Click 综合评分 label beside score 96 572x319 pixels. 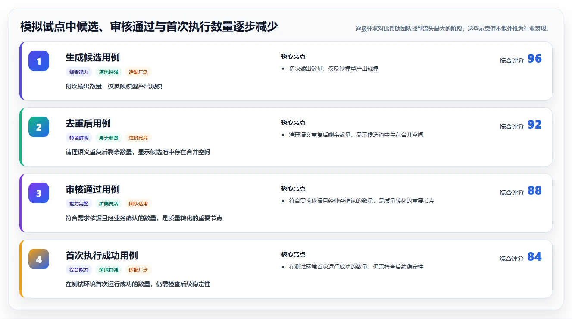pyautogui.click(x=512, y=60)
